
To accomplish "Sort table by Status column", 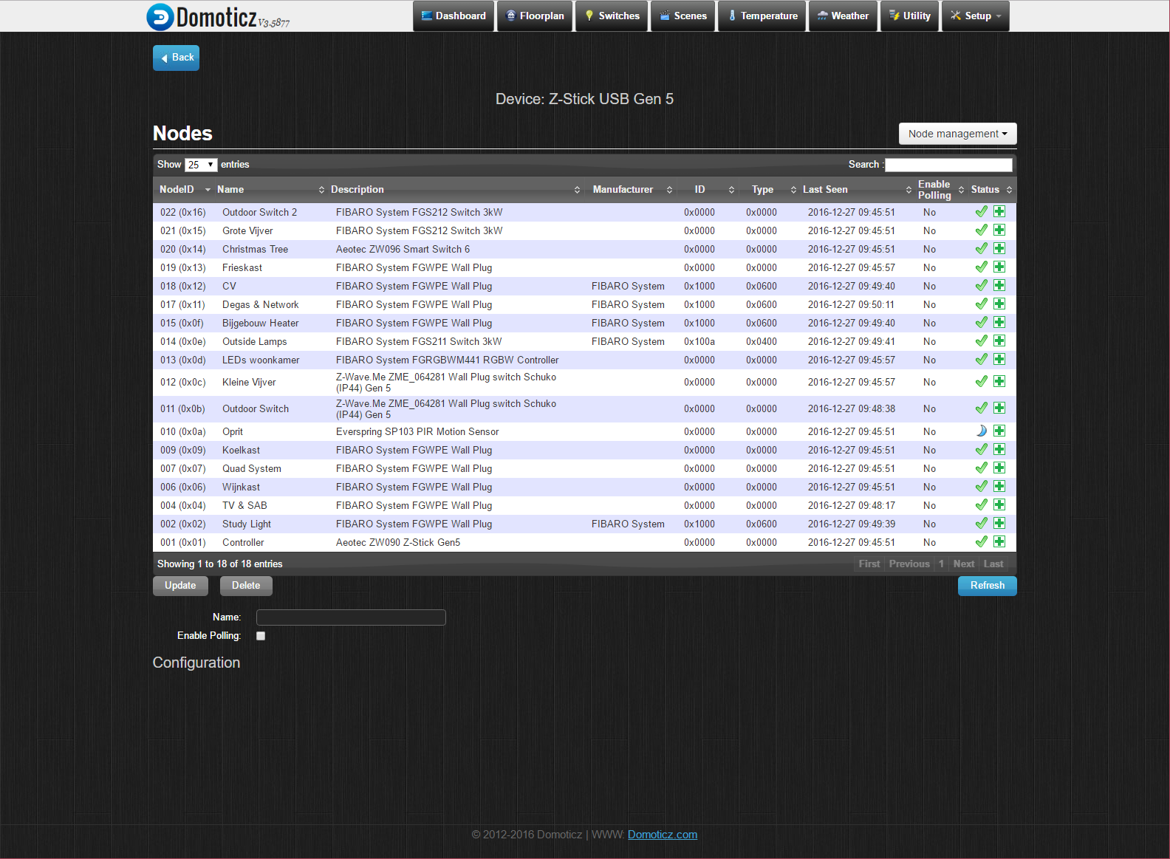I will [991, 190].
